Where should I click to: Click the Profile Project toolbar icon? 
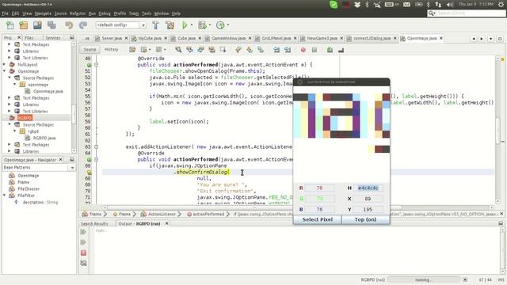point(220,25)
